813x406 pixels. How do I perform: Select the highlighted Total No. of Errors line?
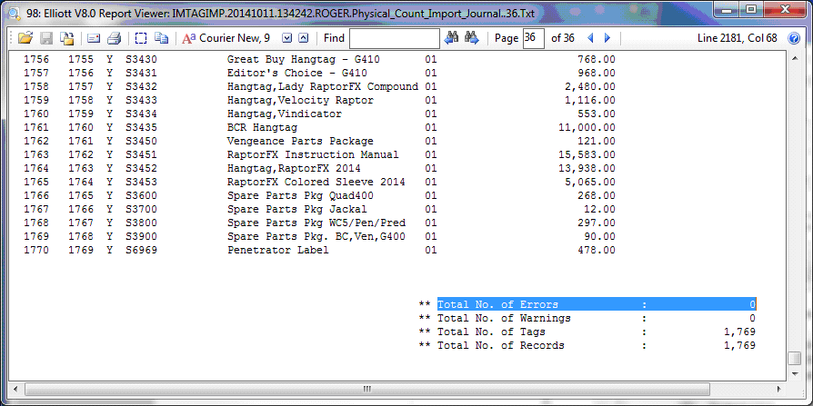point(597,304)
